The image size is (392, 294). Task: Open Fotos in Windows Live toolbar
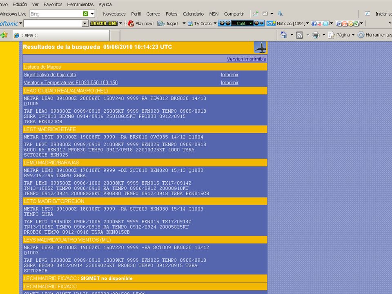(171, 14)
